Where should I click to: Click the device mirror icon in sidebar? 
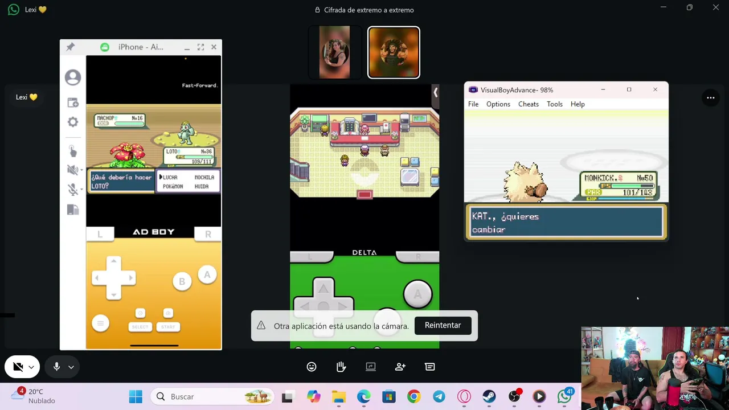73,210
